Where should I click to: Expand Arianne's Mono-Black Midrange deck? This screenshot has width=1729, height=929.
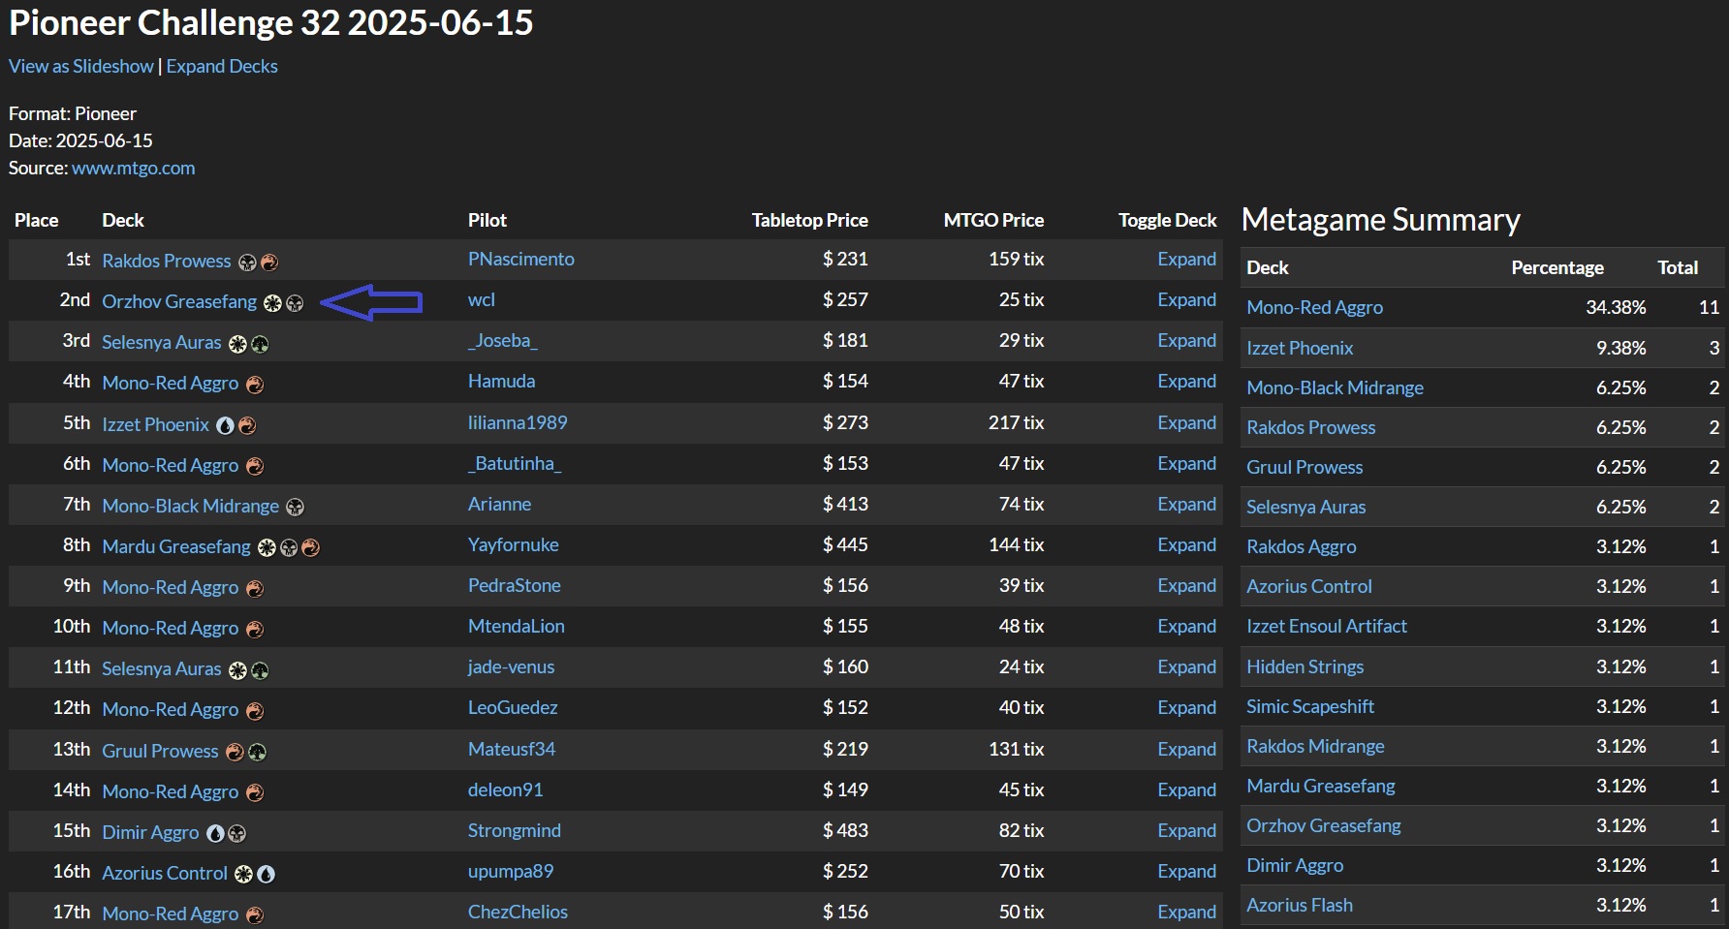[x=1186, y=504]
